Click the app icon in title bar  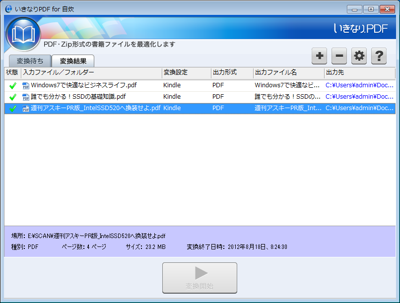tap(8, 9)
